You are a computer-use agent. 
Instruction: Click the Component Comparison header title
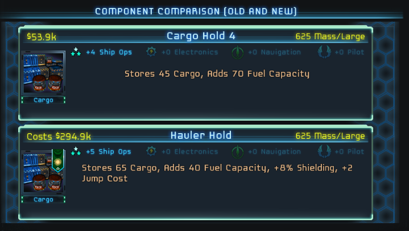click(196, 11)
